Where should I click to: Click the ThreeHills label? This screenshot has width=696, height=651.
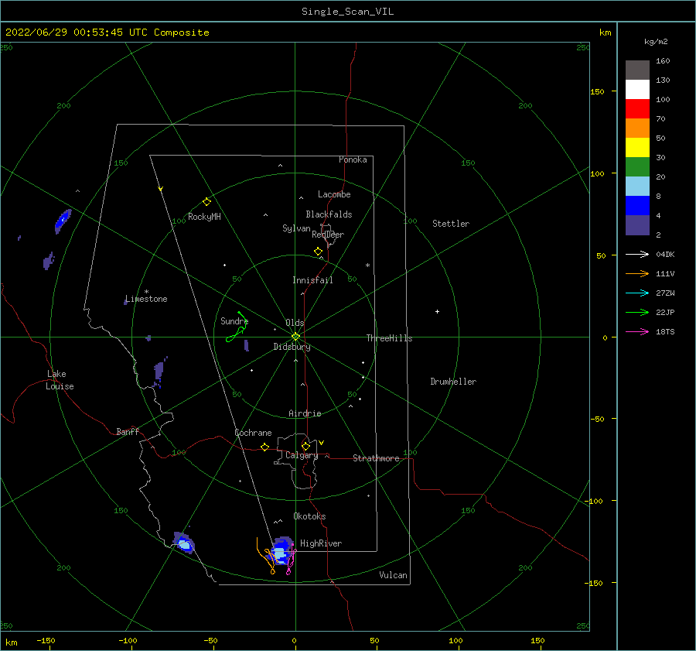point(389,338)
